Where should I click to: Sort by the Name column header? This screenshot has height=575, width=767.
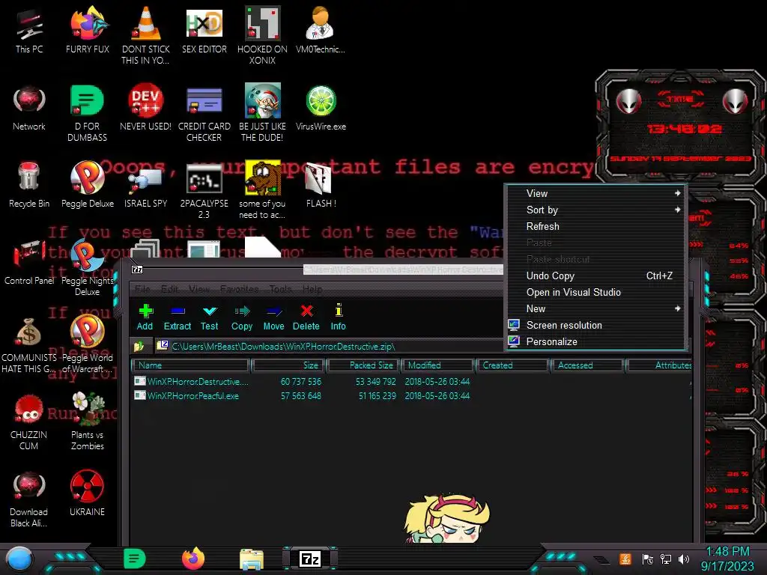(x=190, y=365)
